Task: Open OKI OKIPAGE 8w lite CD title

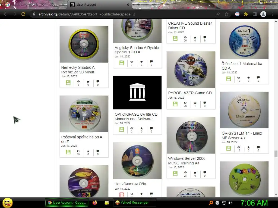Action: (x=136, y=116)
